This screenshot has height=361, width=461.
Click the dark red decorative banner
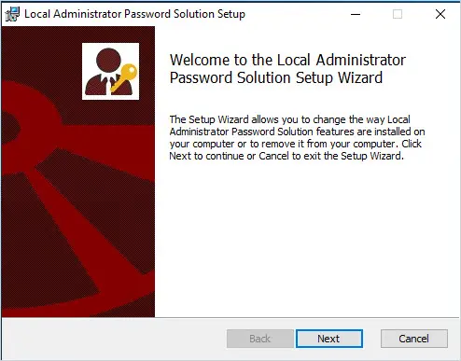78,172
